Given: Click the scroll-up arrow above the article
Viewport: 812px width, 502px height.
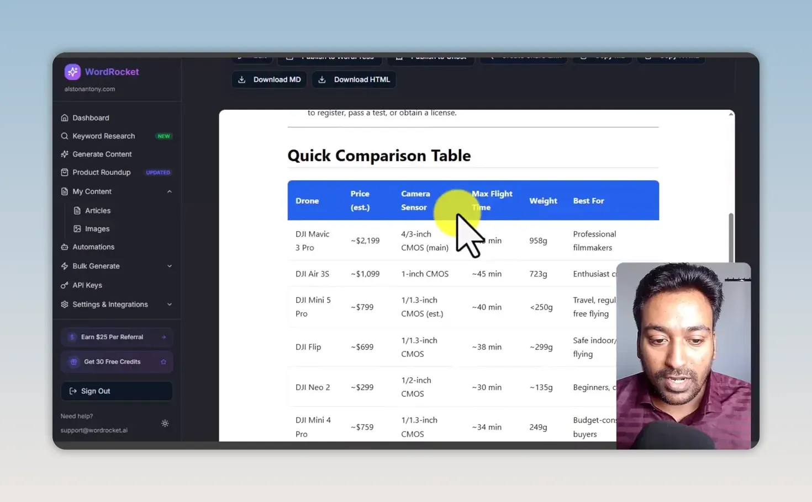Looking at the screenshot, I should (x=731, y=114).
